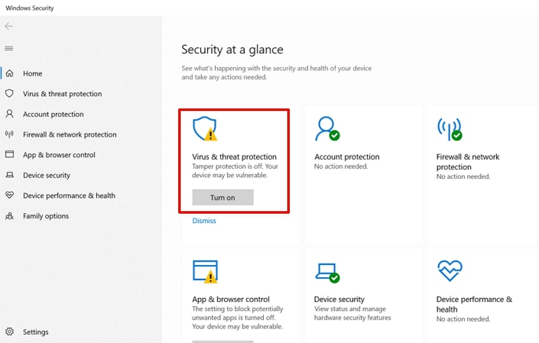Image resolution: width=539 pixels, height=343 pixels.
Task: Click the Dismiss link
Action: (x=204, y=221)
